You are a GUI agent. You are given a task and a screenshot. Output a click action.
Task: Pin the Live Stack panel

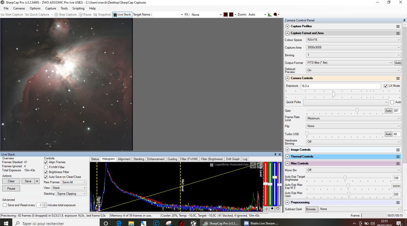(x=275, y=154)
